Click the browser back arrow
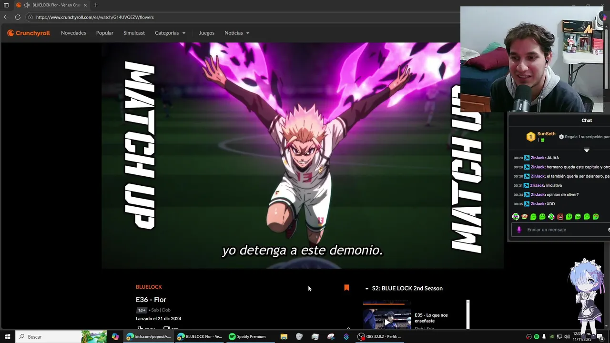Screen dimensions: 610x343 click(x=6, y=17)
